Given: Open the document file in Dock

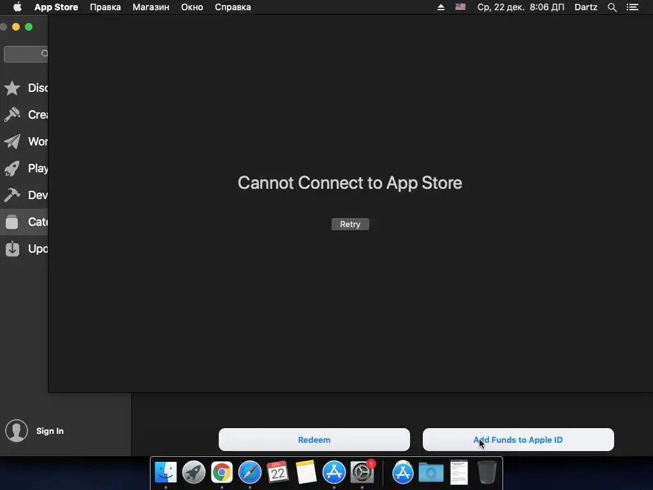Looking at the screenshot, I should 459,473.
